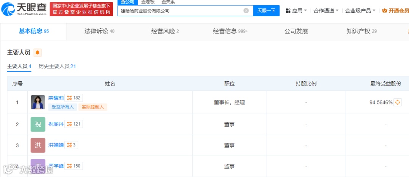Select the 知识产权 tab
The image size is (409, 177).
[362, 31]
